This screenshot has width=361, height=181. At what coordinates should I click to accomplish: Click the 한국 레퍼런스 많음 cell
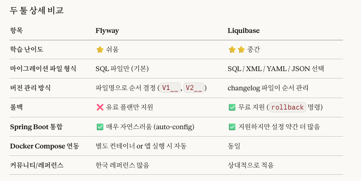(x=122, y=165)
